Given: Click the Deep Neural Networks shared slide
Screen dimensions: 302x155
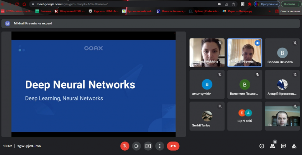Looking at the screenshot, I should (x=93, y=86).
